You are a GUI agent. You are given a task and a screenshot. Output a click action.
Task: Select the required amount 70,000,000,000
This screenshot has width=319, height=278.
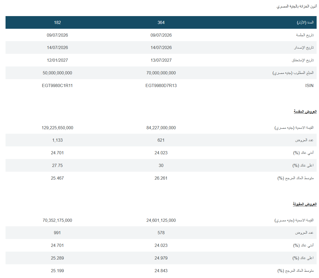(161, 73)
